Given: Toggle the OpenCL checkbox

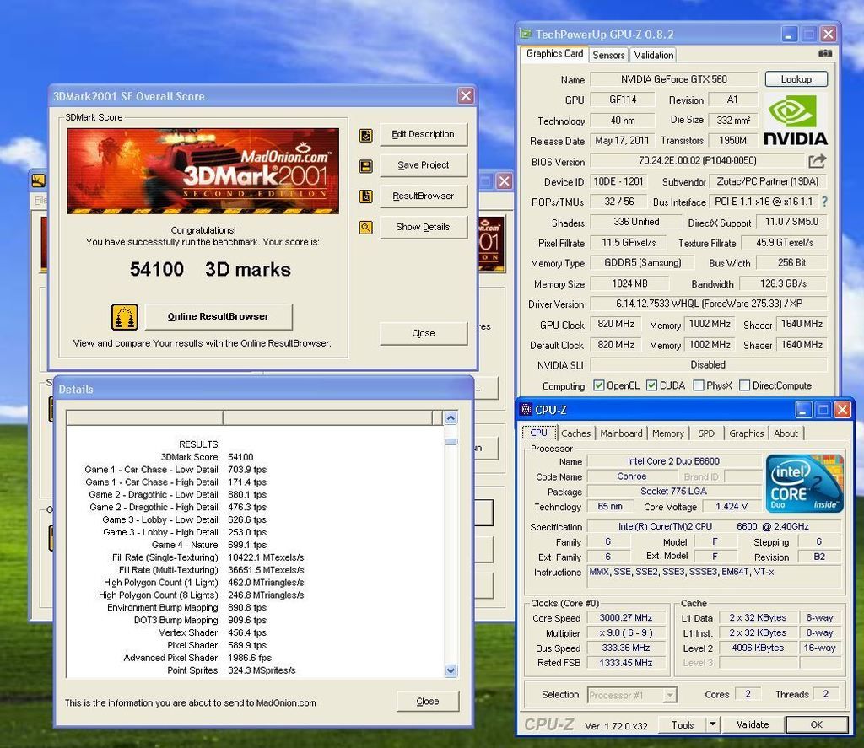Looking at the screenshot, I should 598,385.
